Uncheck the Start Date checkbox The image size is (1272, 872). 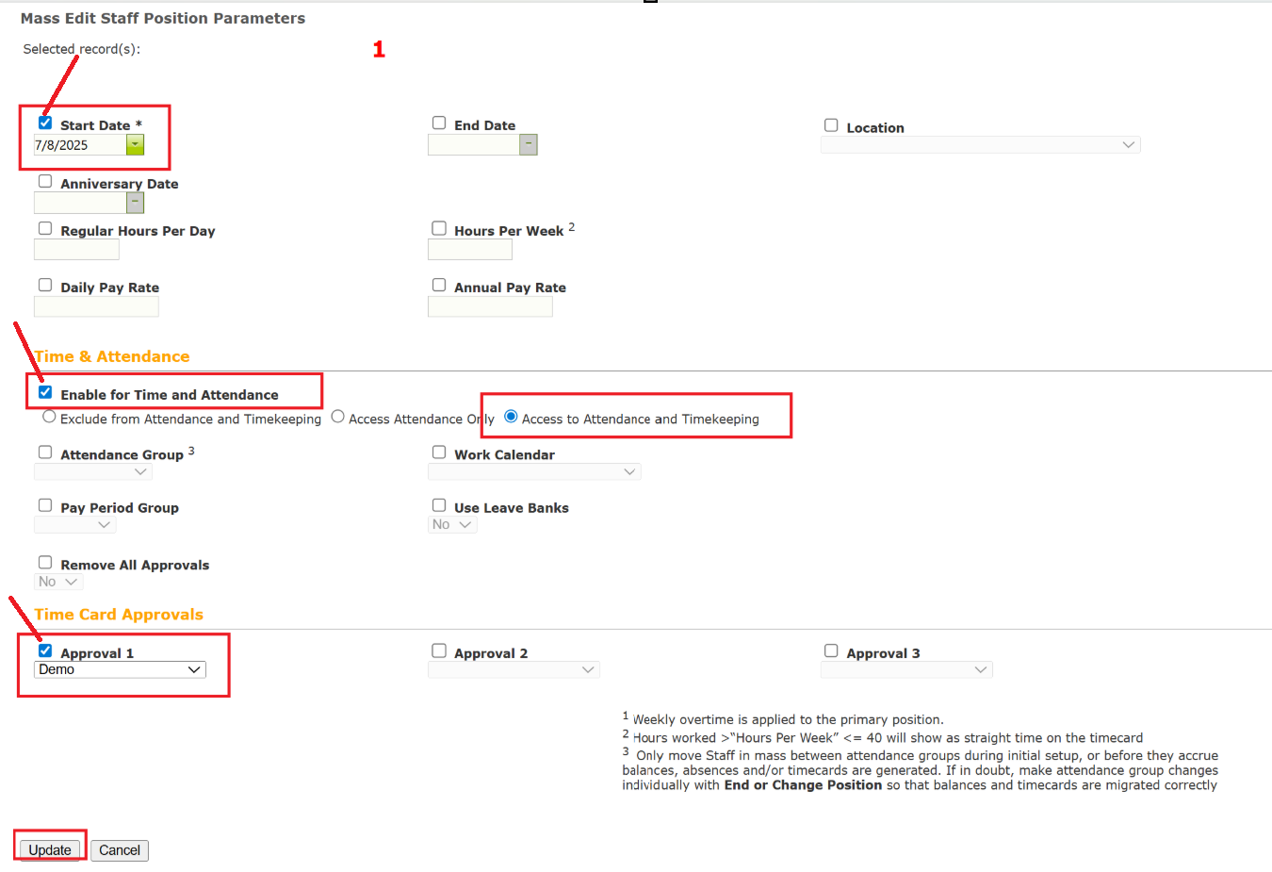click(43, 122)
